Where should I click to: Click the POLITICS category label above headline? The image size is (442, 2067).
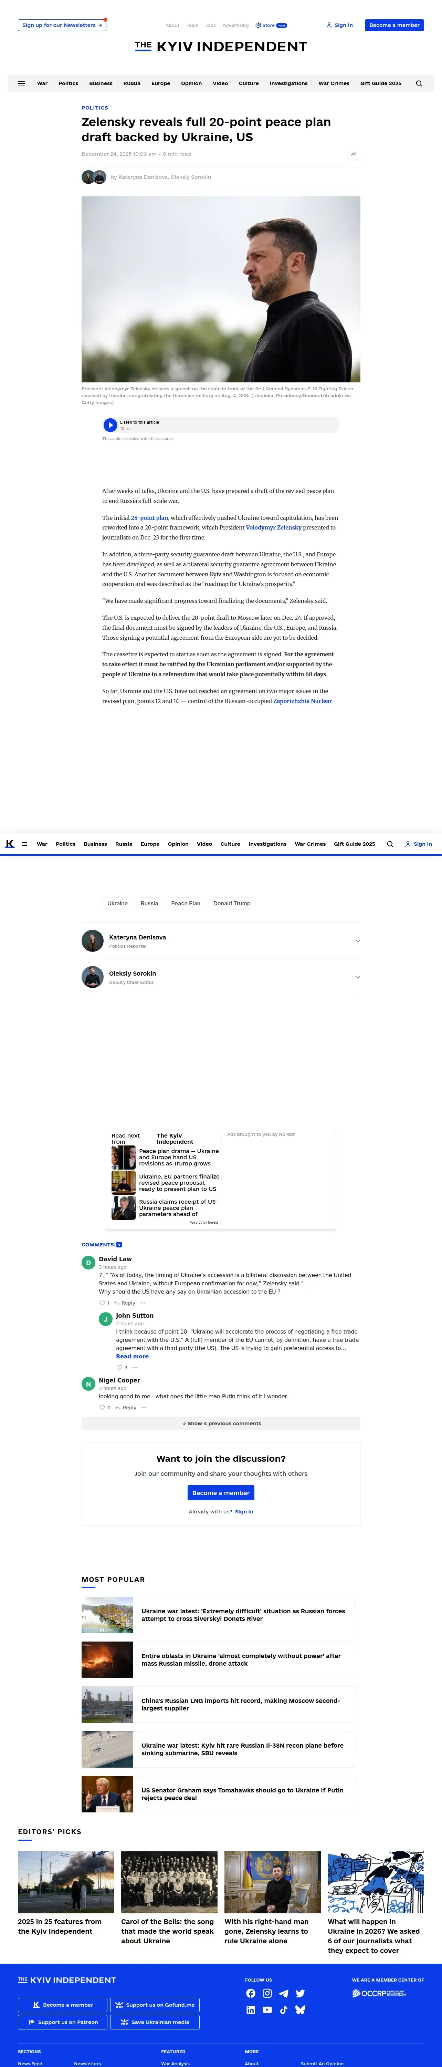[95, 107]
